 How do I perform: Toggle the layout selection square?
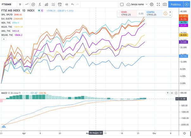pyautogui.click(x=122, y=4)
